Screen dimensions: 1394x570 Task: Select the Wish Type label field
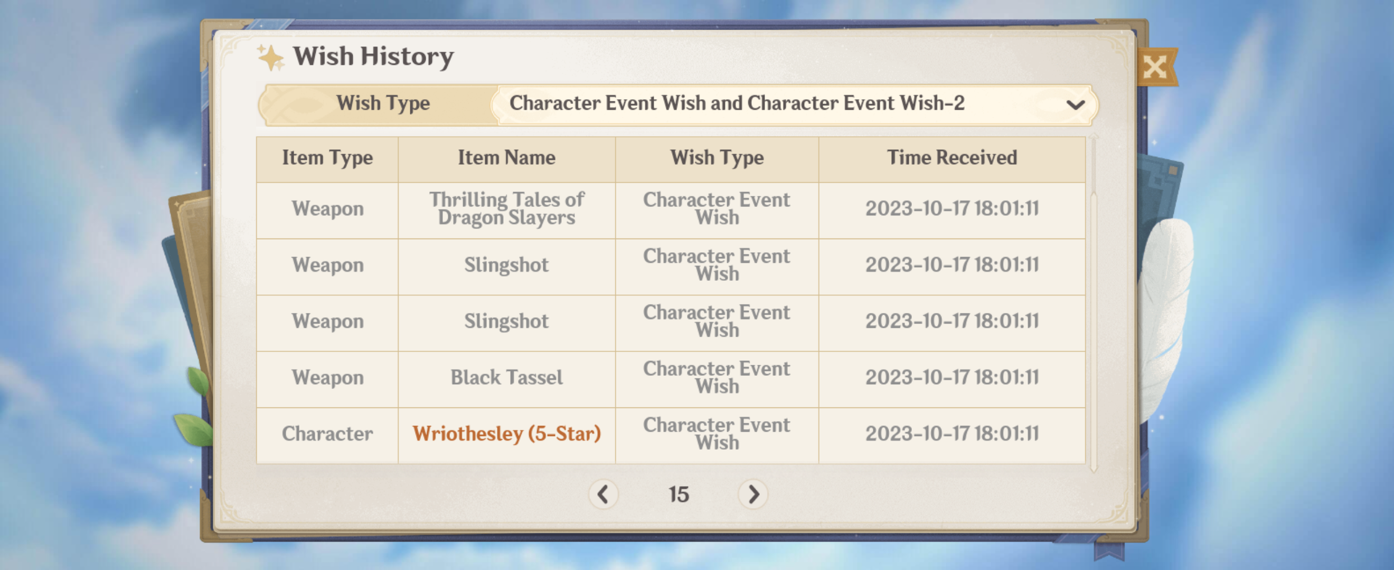coord(383,104)
